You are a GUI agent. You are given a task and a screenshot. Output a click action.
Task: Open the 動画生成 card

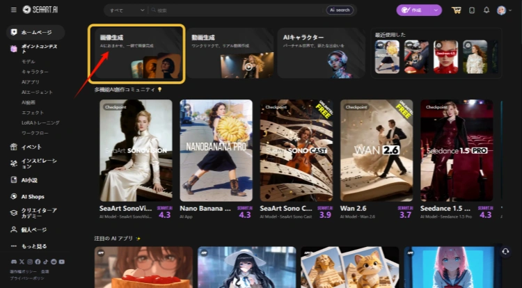click(228, 53)
